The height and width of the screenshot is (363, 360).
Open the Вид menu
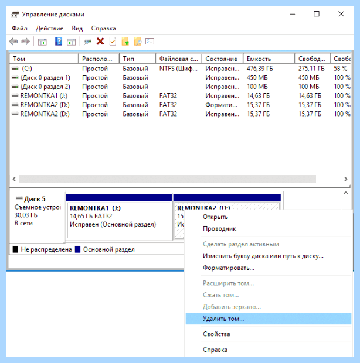(x=77, y=28)
